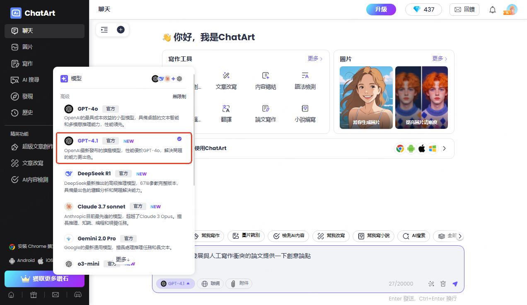The height and width of the screenshot is (305, 527).
Task: Expand the platforms row chevron
Action: click(445, 148)
